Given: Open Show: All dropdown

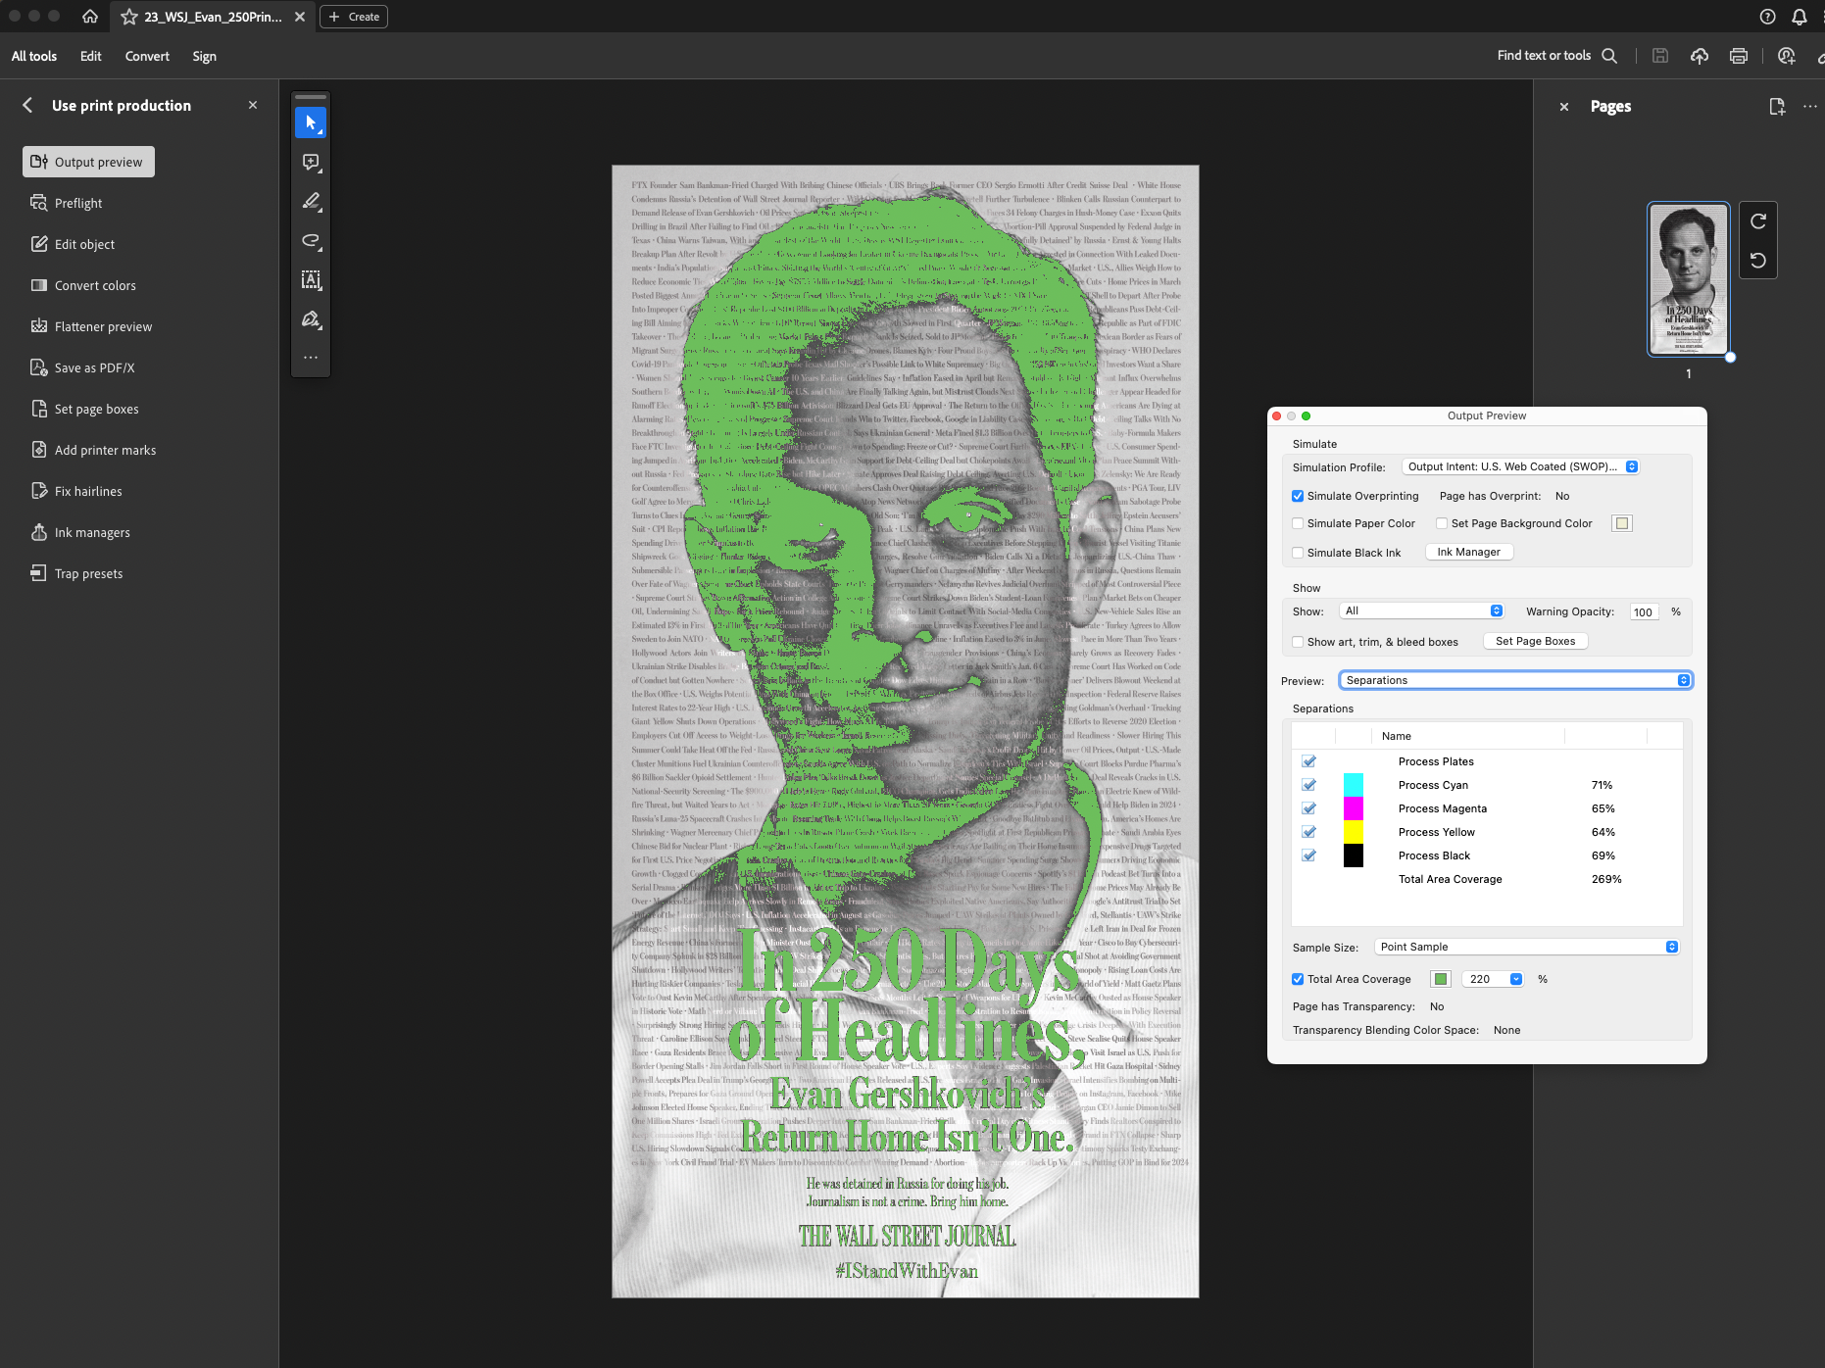Looking at the screenshot, I should point(1421,611).
